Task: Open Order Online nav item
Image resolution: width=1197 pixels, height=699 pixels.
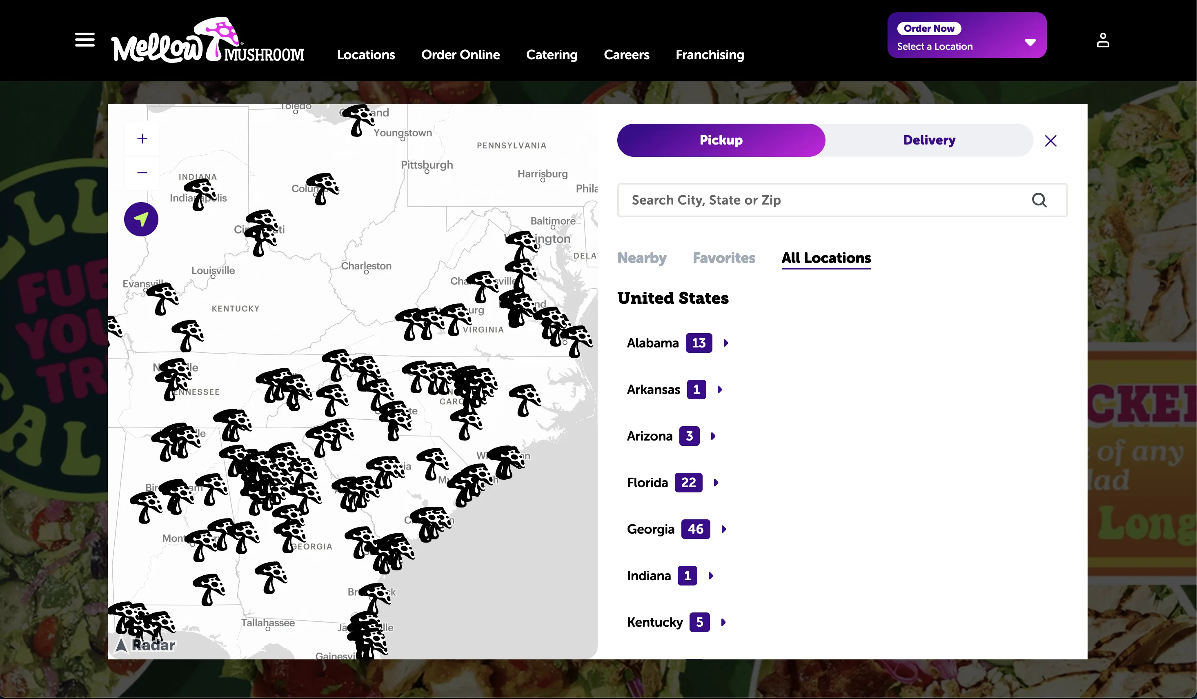Action: [x=460, y=55]
